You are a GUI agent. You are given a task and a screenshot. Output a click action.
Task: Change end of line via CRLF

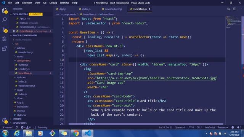(x=199, y=127)
